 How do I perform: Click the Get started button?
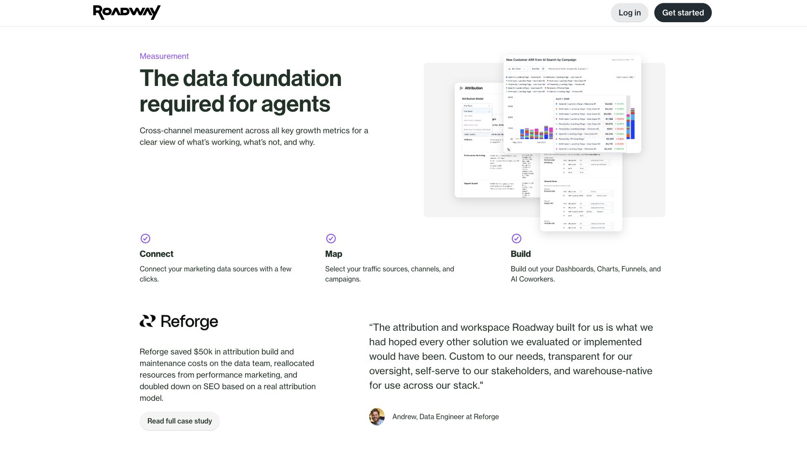click(683, 13)
